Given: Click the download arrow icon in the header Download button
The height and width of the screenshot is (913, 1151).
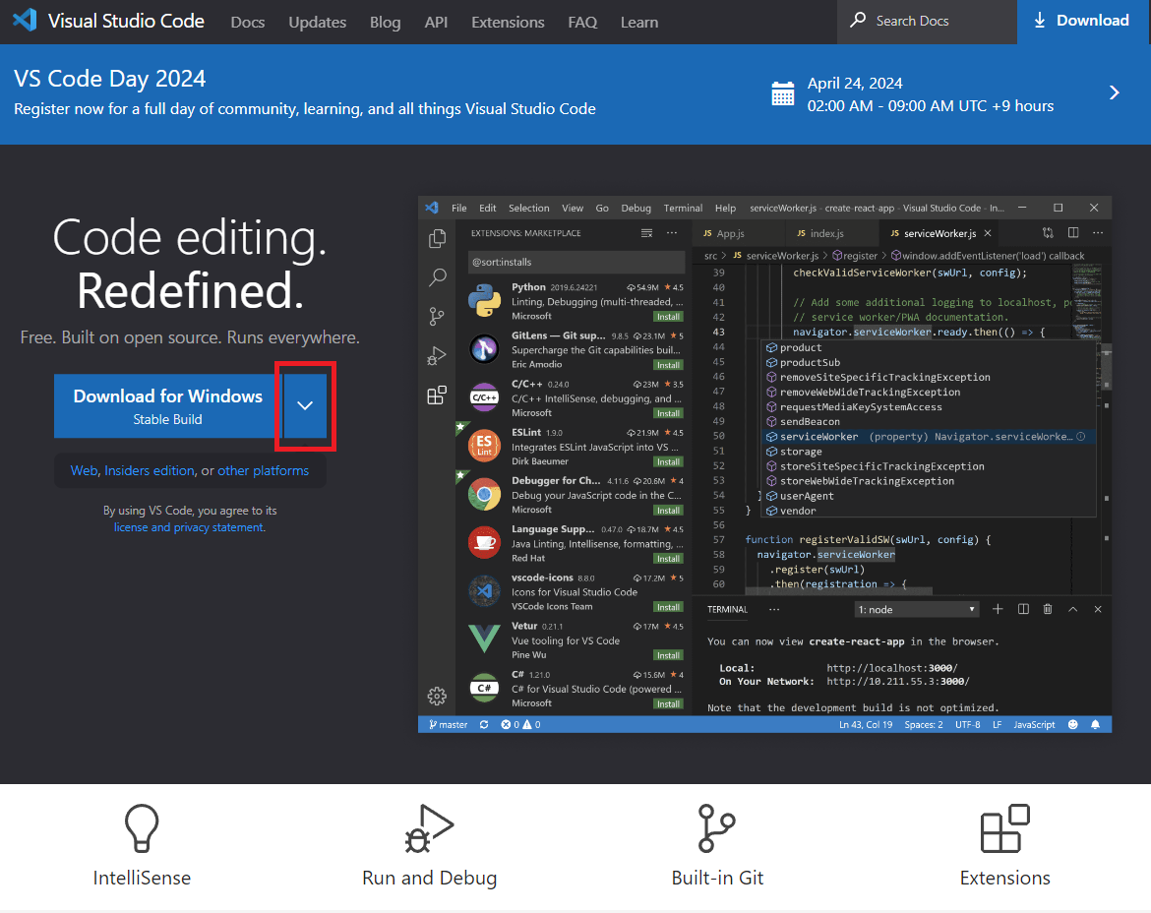Looking at the screenshot, I should click(x=1040, y=21).
